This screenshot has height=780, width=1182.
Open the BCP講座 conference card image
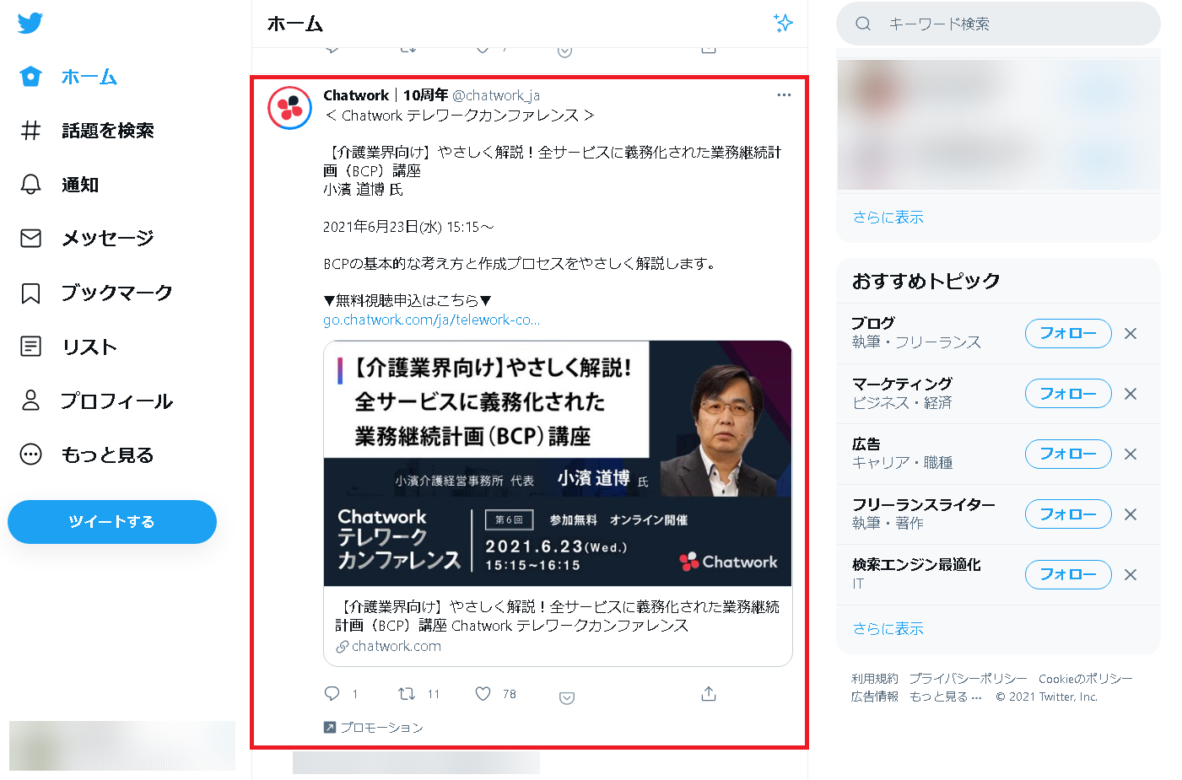click(x=558, y=464)
